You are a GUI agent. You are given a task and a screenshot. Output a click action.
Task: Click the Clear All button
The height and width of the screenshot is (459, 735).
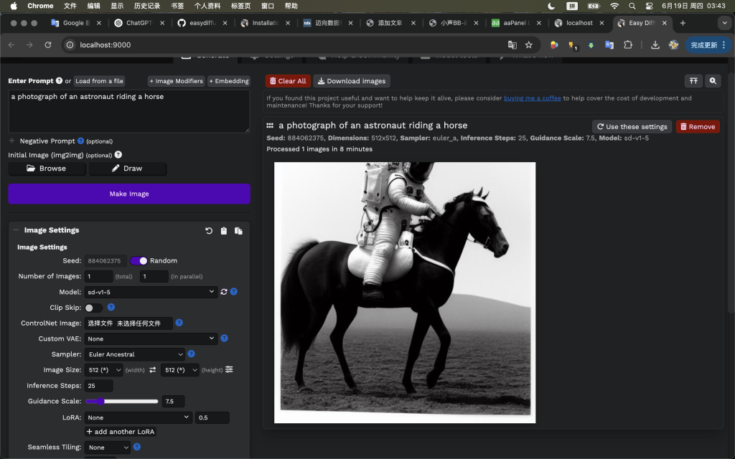pos(288,81)
